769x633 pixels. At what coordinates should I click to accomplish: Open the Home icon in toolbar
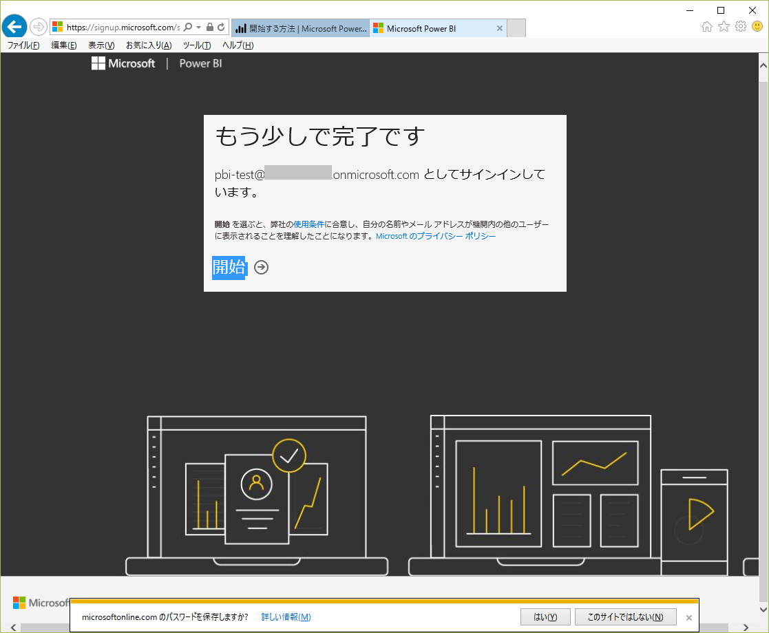coord(707,26)
